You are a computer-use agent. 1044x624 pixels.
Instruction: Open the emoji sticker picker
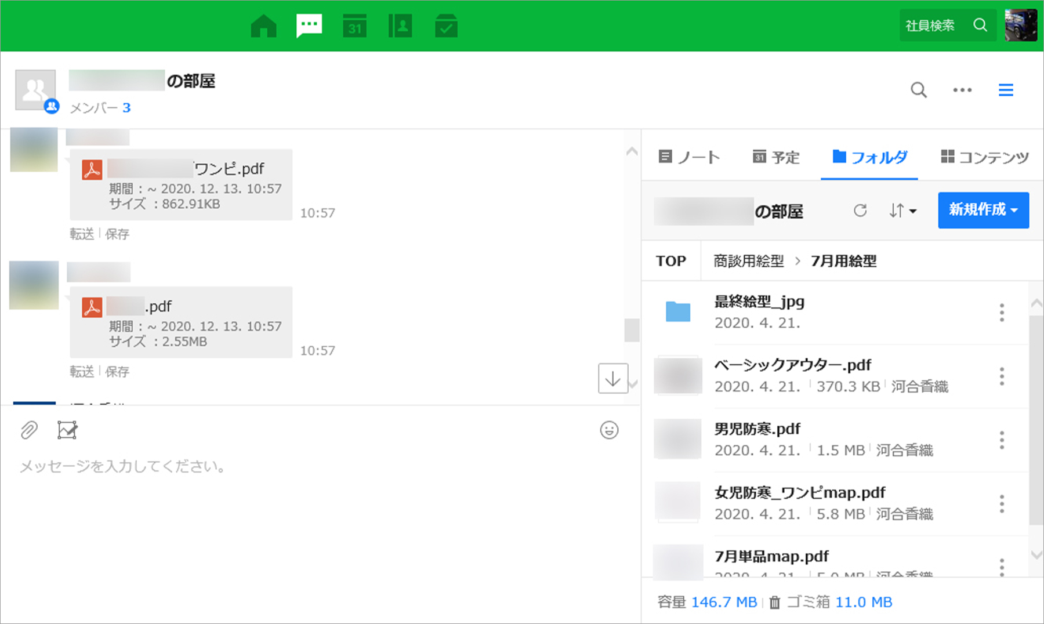tap(609, 430)
